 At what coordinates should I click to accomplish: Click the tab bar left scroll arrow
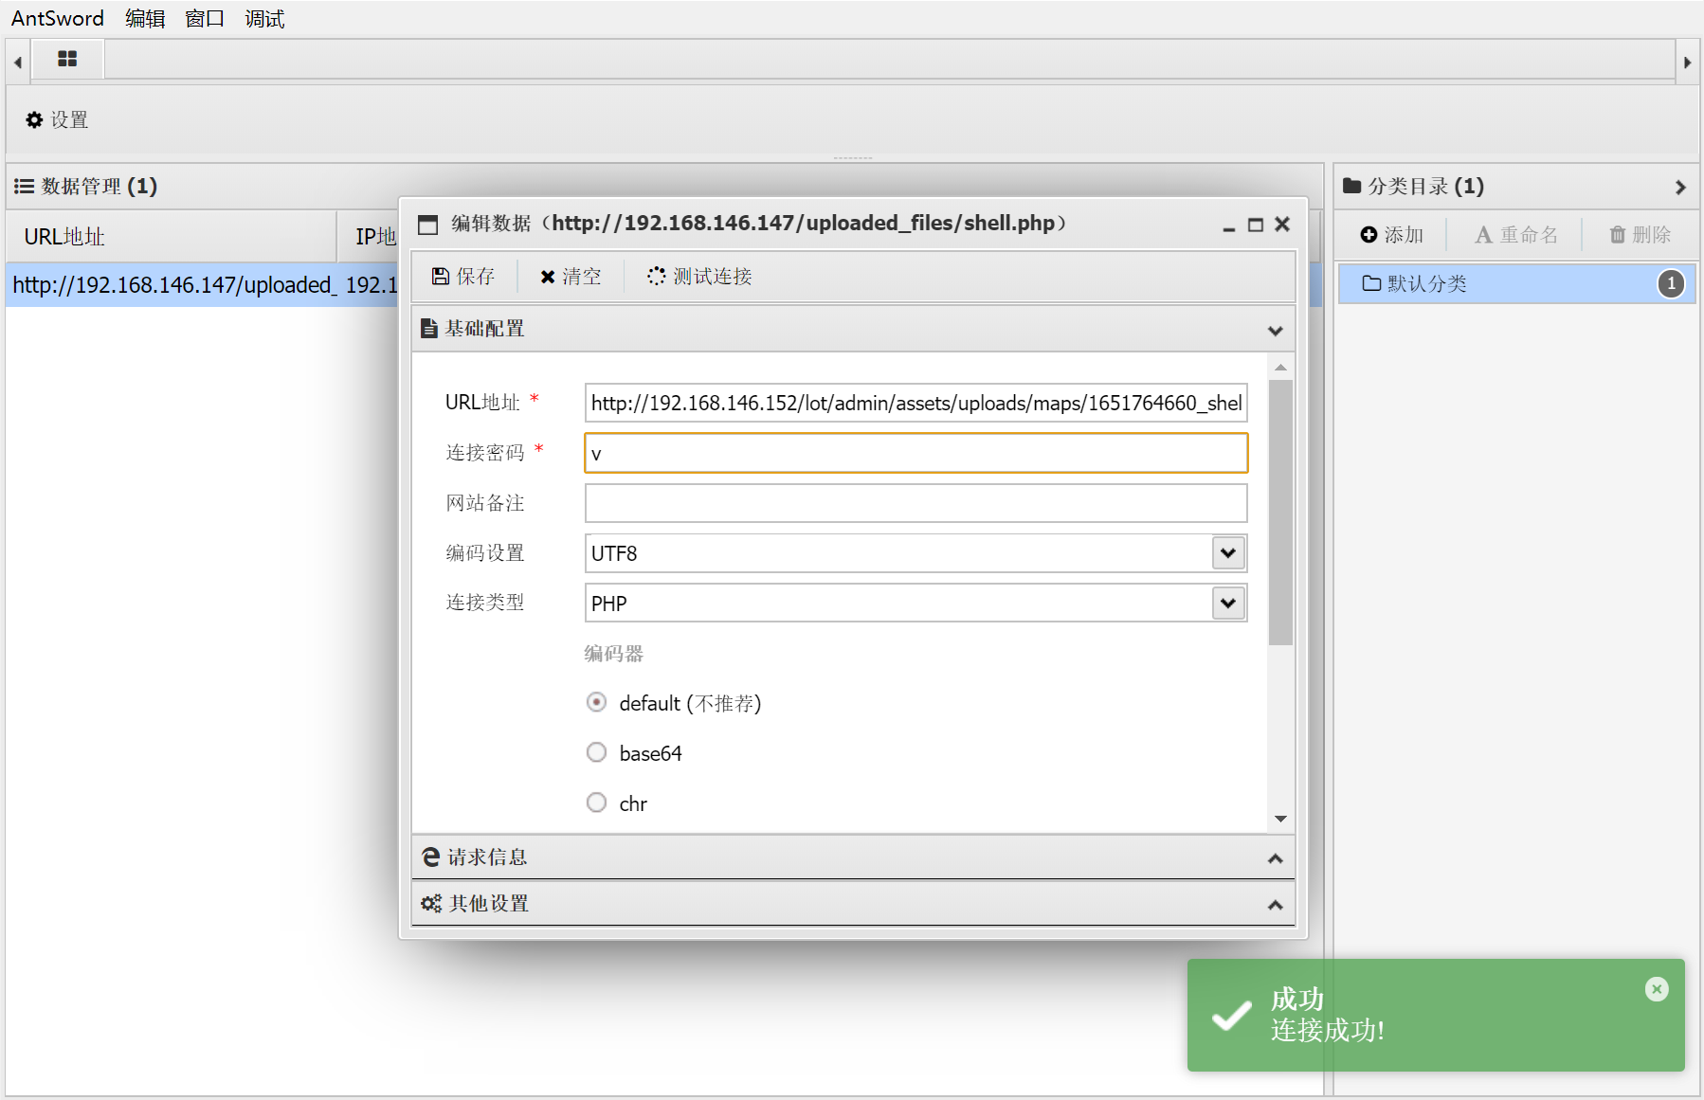click(18, 63)
